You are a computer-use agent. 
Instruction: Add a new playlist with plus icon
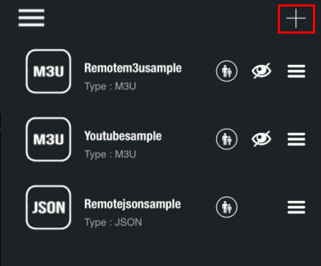(x=296, y=18)
